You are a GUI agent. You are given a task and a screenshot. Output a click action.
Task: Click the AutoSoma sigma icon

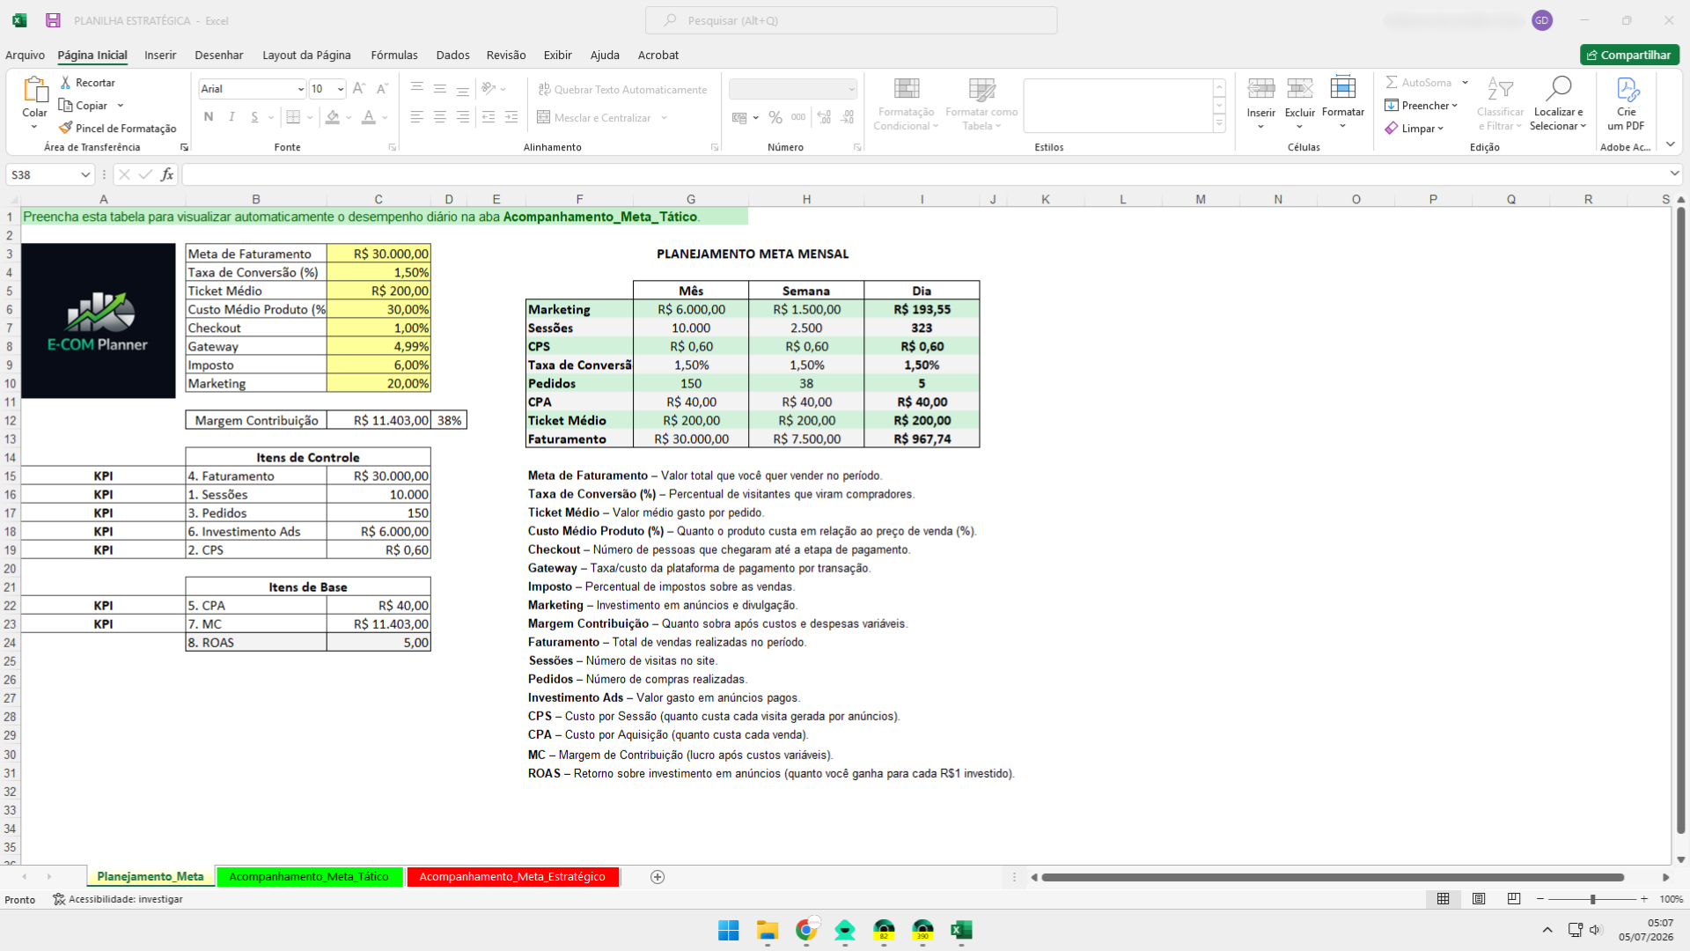(x=1392, y=82)
